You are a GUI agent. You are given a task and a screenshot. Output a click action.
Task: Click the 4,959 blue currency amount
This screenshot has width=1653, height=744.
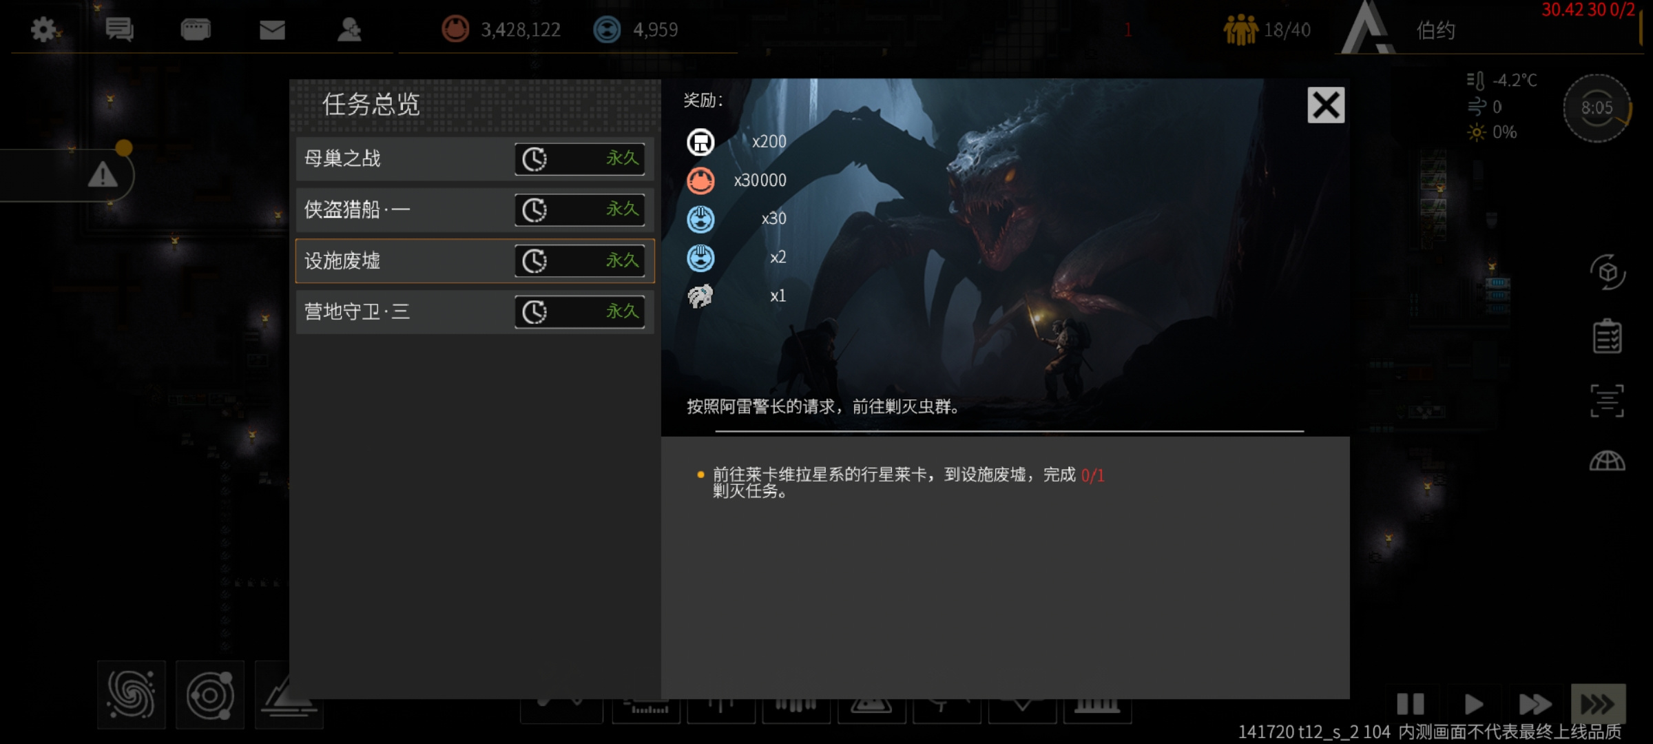click(656, 30)
